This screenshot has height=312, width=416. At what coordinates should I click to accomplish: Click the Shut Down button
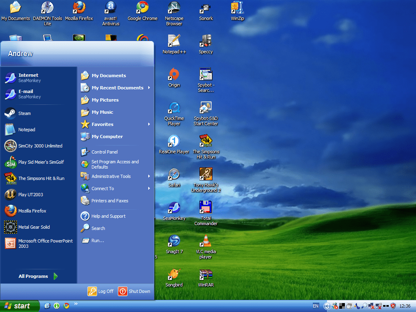click(134, 291)
